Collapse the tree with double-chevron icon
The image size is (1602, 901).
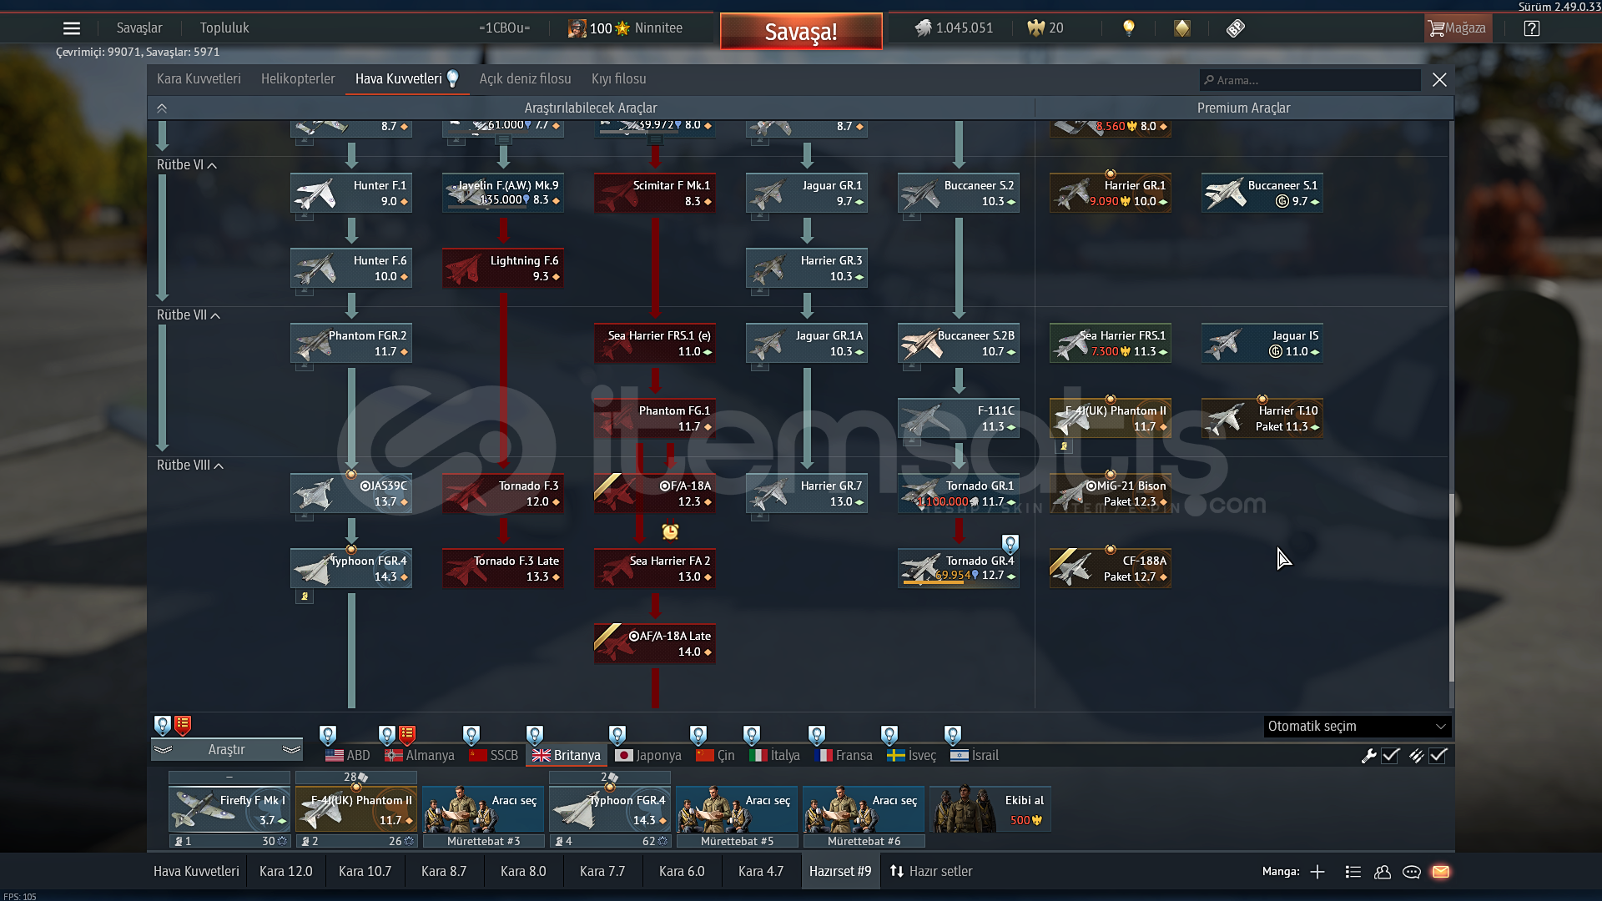click(x=162, y=108)
